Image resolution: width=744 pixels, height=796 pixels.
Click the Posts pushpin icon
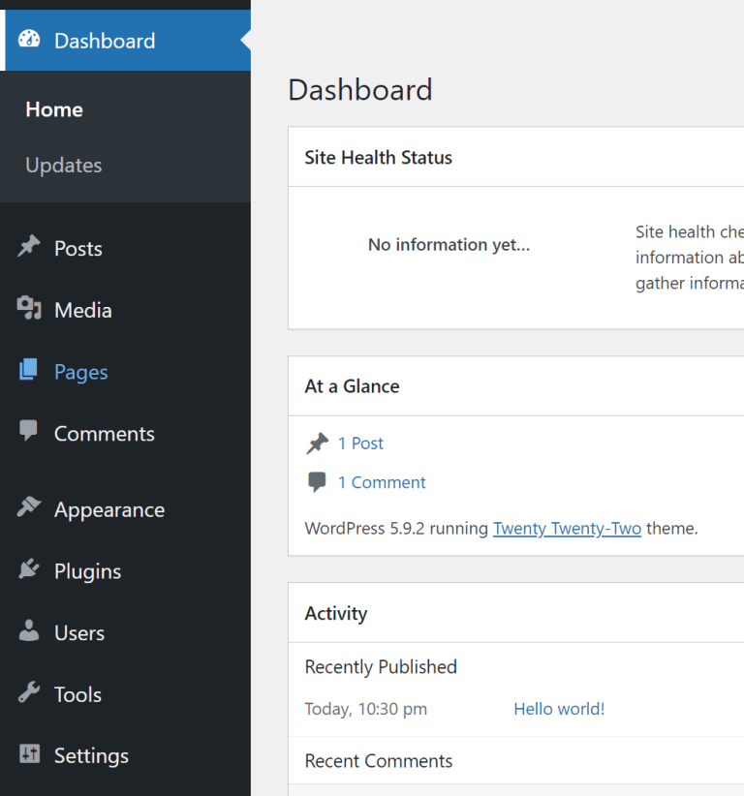tap(30, 248)
